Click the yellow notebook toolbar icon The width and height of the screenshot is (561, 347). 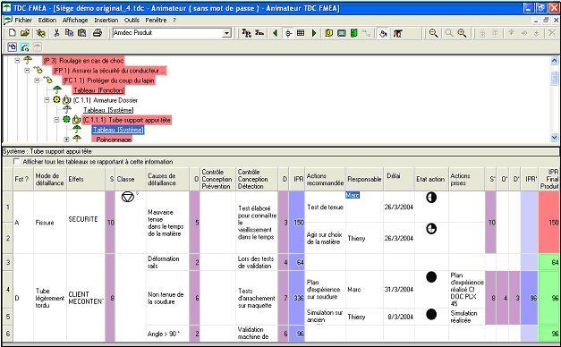(x=329, y=33)
